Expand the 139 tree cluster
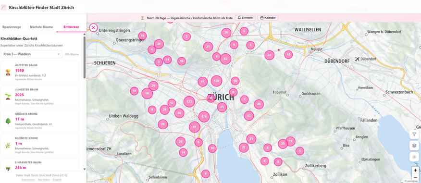421x183 pixels. pyautogui.click(x=217, y=81)
